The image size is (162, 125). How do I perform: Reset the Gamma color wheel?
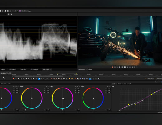(49, 86)
